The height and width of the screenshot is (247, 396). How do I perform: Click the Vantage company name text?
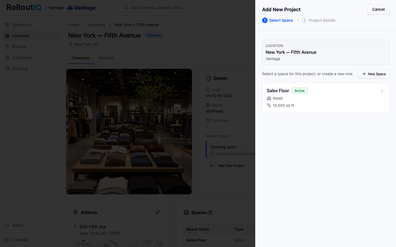273,59
